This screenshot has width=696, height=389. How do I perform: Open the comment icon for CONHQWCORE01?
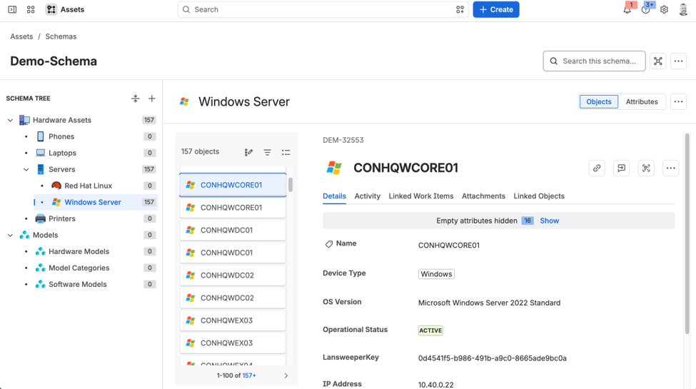(x=622, y=168)
